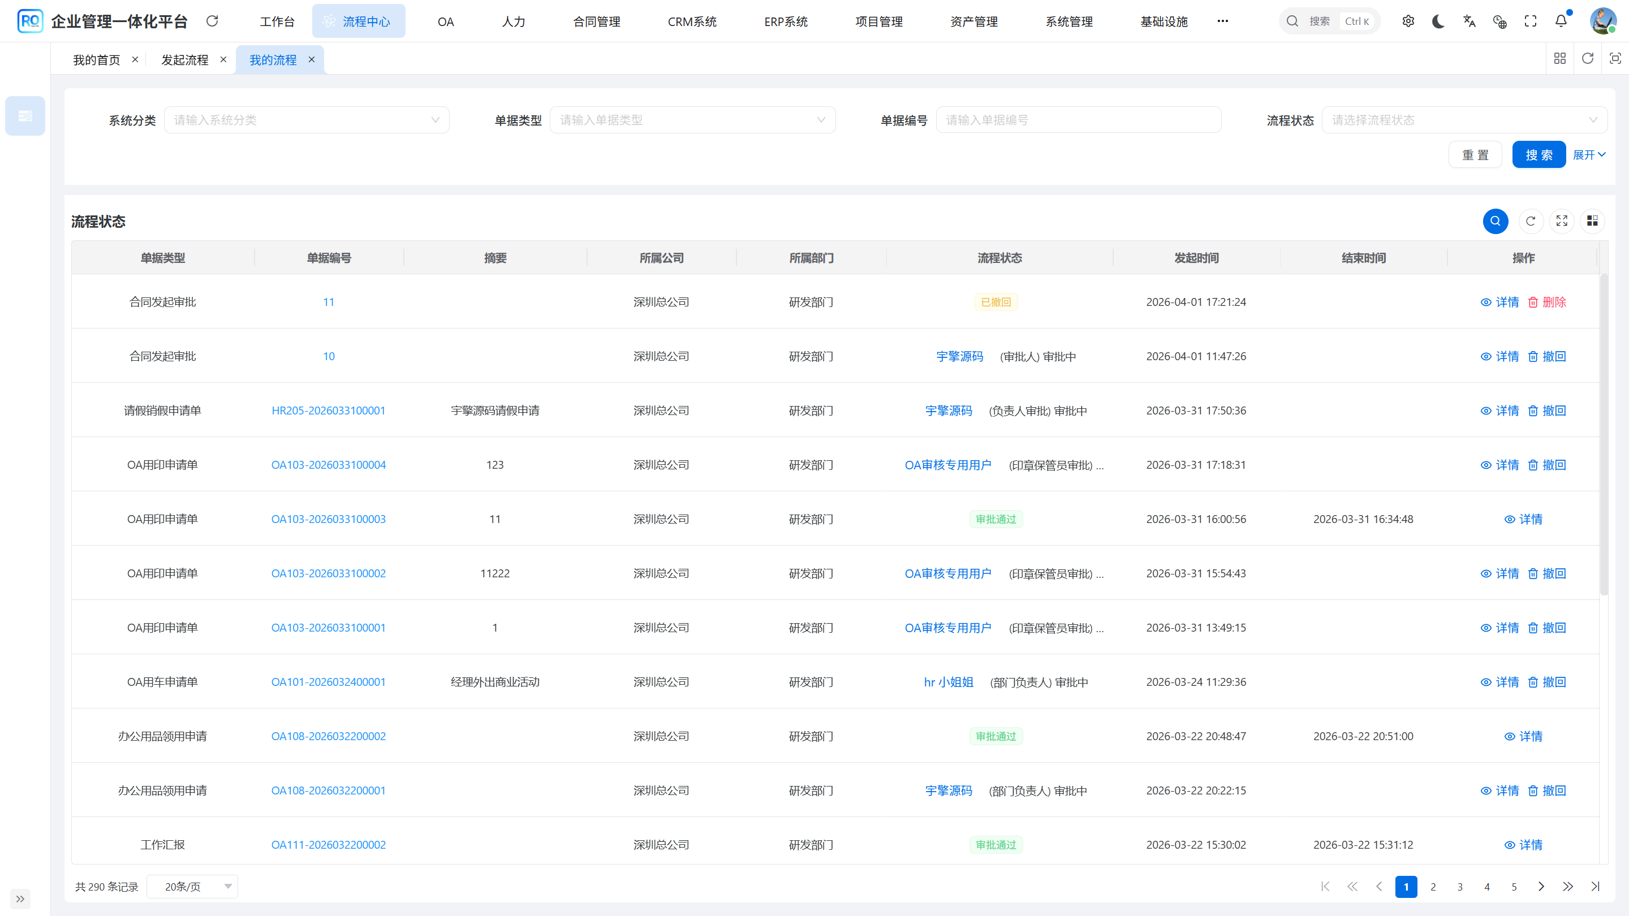Enter fullscreen via header fullscreen icon
This screenshot has width=1629, height=916.
point(1531,21)
